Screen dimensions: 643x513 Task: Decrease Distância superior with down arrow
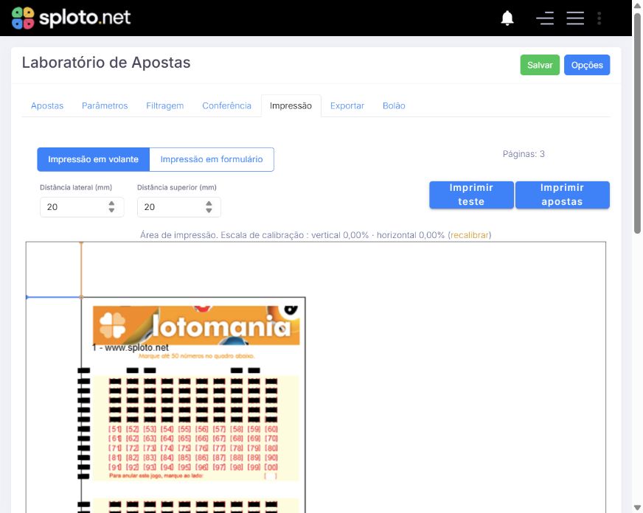(x=209, y=211)
